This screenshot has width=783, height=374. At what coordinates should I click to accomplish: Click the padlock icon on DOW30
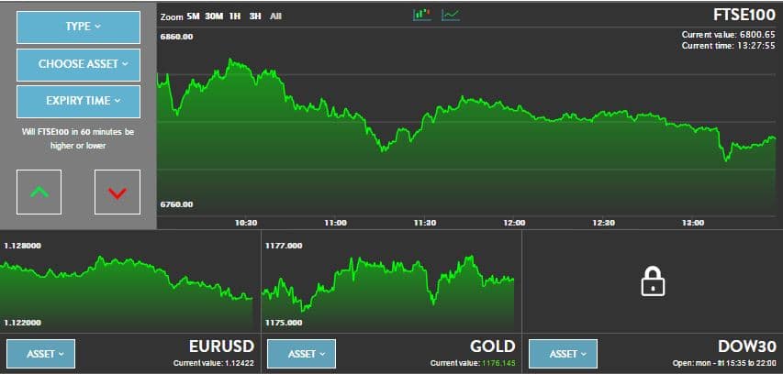(x=652, y=281)
